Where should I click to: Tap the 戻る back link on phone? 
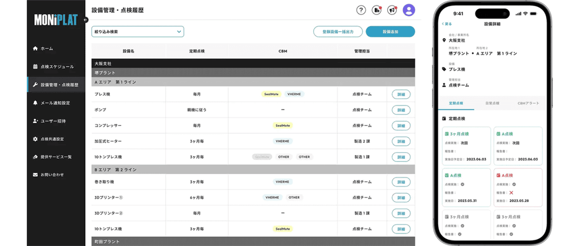click(446, 23)
